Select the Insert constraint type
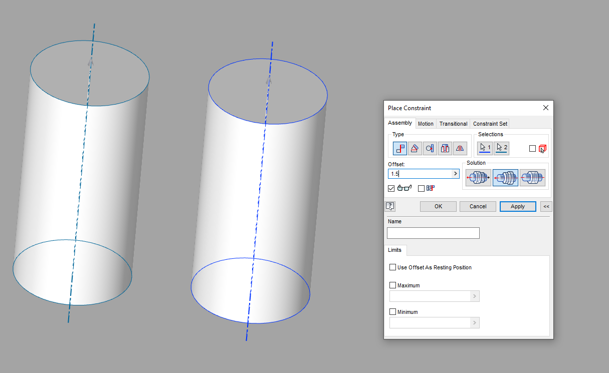The image size is (609, 373). coord(445,148)
